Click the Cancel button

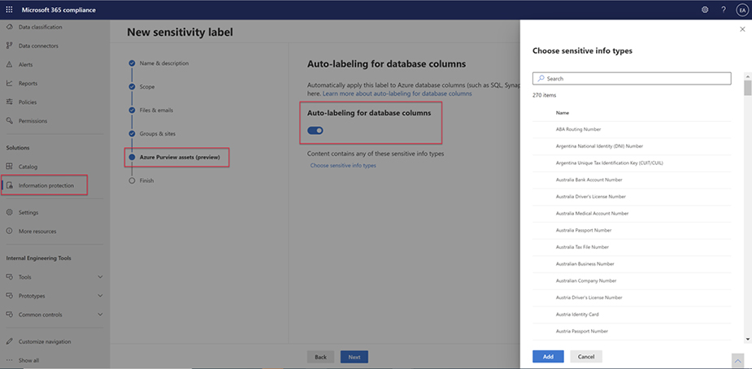586,357
